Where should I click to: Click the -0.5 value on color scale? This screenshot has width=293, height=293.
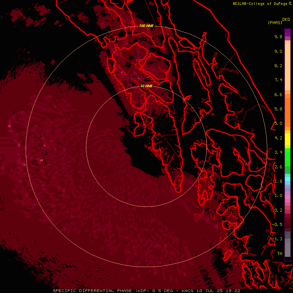[277, 225]
